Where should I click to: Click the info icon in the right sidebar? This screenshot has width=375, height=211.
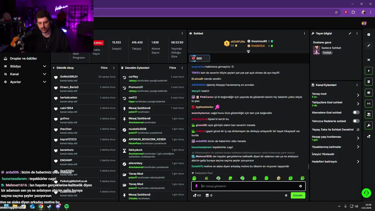[x=369, y=35]
